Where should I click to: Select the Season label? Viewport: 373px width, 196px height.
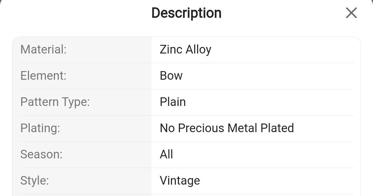[x=41, y=155]
